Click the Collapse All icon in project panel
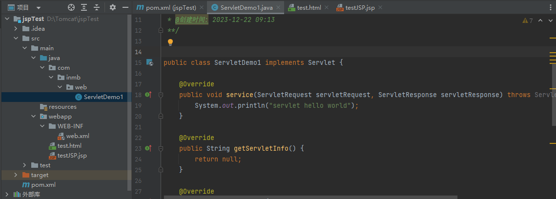 (x=97, y=7)
